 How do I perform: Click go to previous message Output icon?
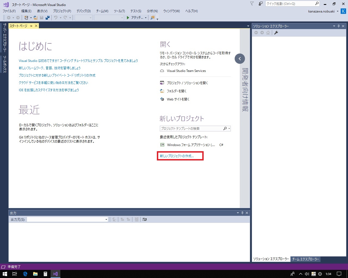coord(122,219)
